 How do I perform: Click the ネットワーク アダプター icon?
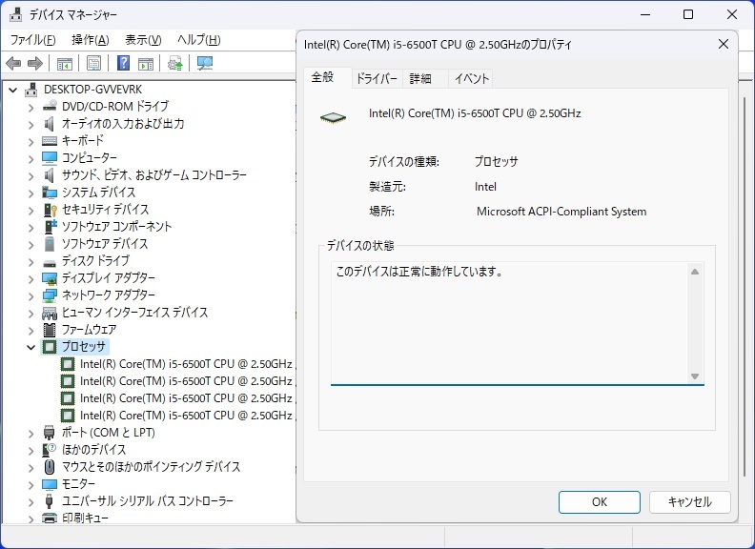pos(50,295)
